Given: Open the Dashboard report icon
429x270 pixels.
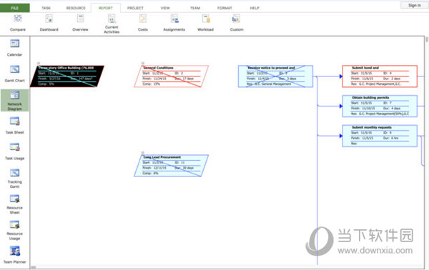Looking at the screenshot, I should (x=49, y=19).
